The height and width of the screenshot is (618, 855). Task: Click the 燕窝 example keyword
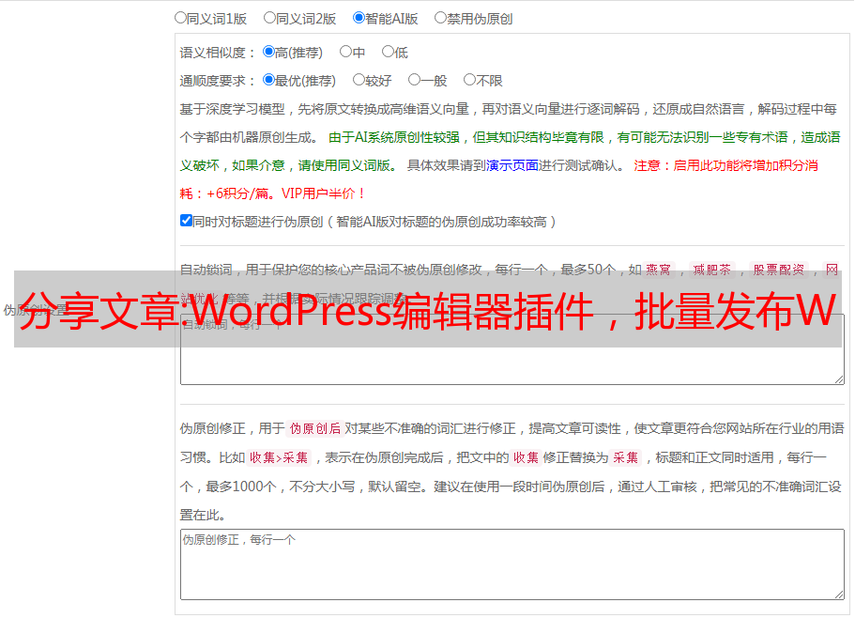[659, 270]
